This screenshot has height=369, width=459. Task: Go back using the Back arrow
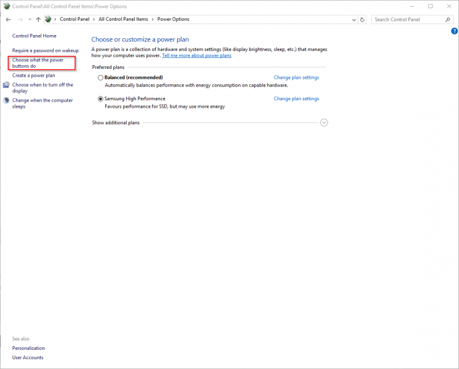tap(8, 20)
